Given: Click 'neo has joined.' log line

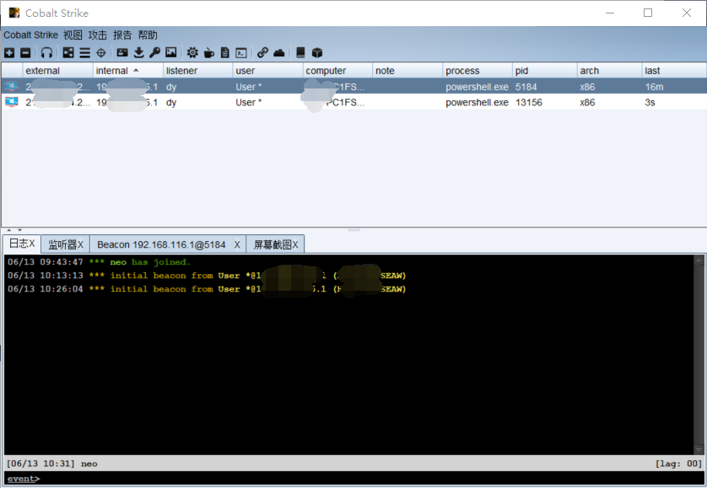Looking at the screenshot, I should (100, 262).
